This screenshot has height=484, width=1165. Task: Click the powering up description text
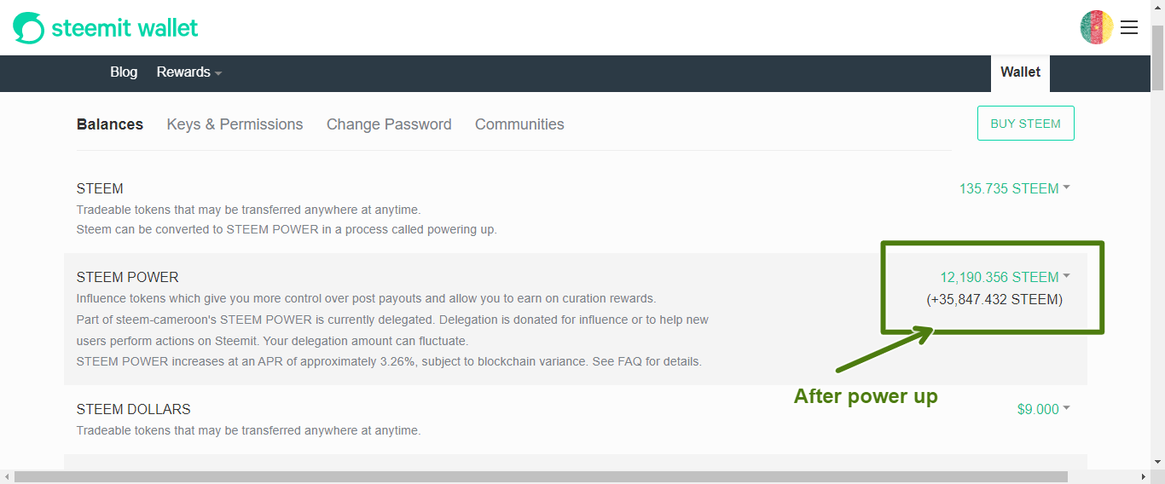click(287, 229)
